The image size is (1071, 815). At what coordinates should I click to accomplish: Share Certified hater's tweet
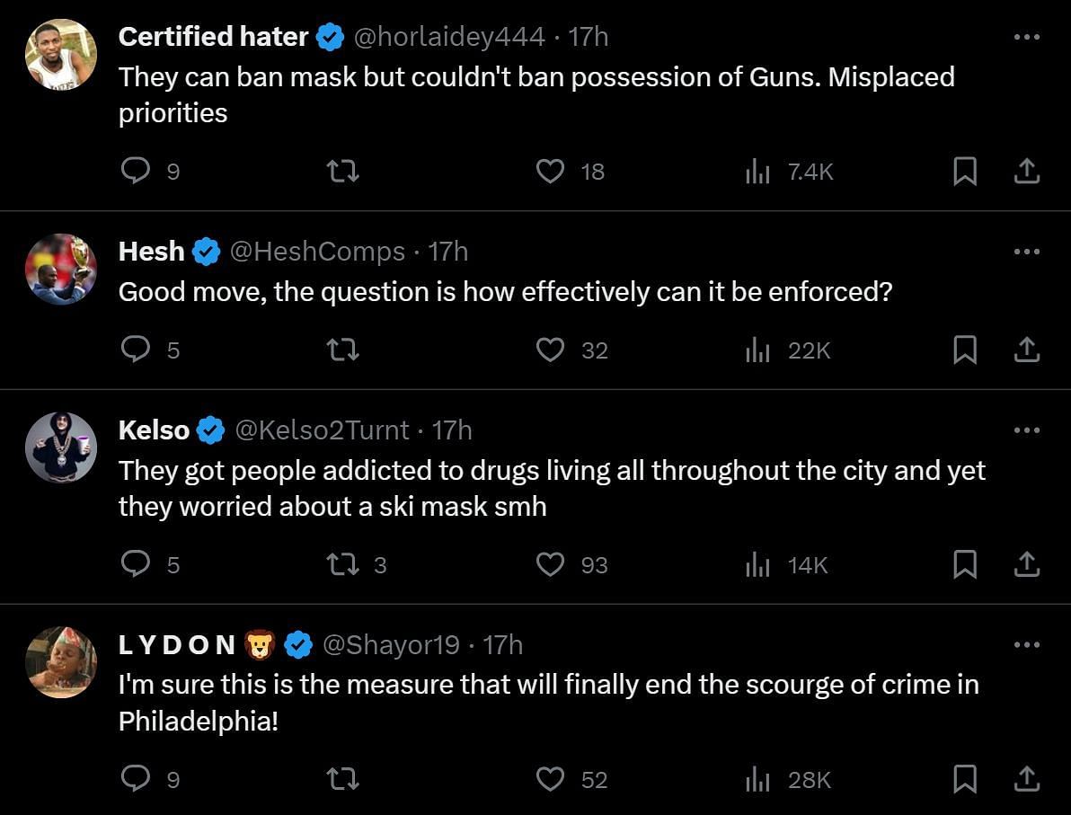(1026, 171)
